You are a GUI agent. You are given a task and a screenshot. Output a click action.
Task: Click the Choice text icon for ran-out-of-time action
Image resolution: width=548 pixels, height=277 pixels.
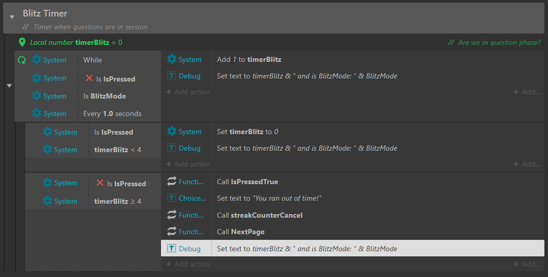(172, 198)
